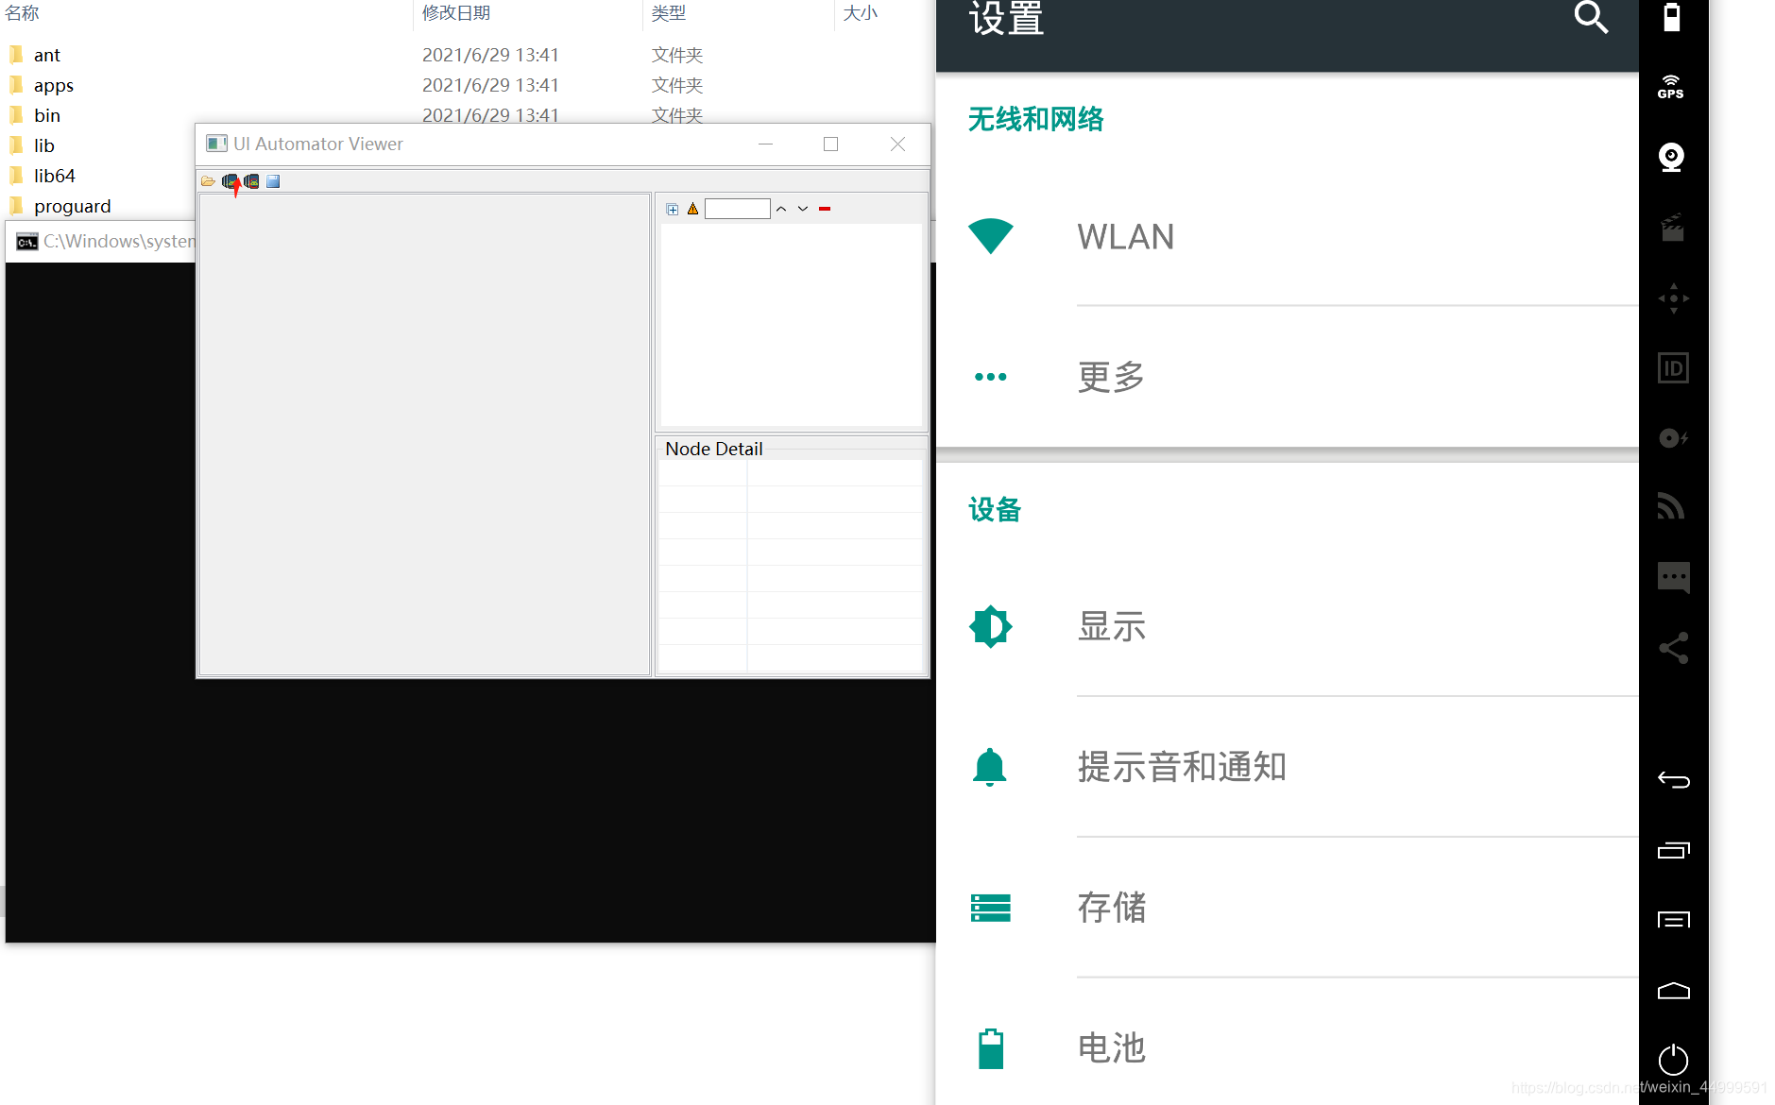
Task: Open a file in UI Automator Viewer
Action: [208, 181]
